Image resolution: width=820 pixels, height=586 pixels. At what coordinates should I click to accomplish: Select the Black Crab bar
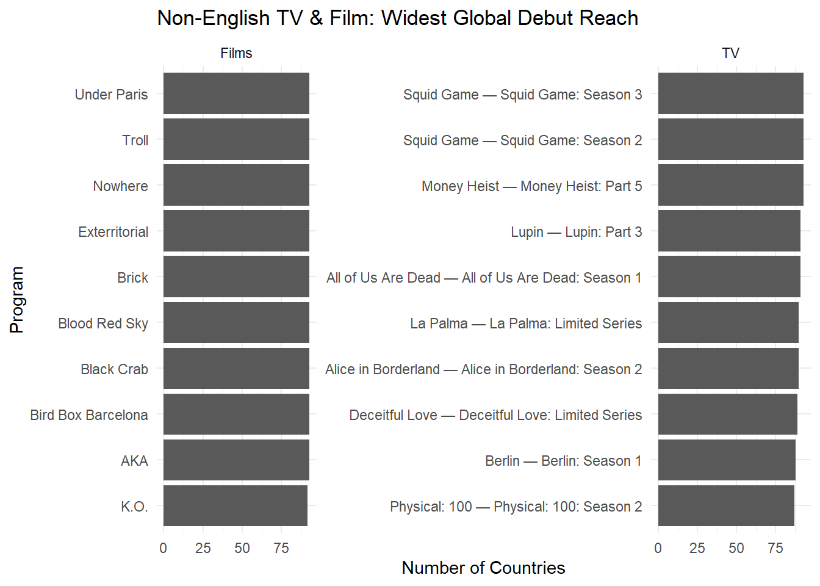coord(236,368)
